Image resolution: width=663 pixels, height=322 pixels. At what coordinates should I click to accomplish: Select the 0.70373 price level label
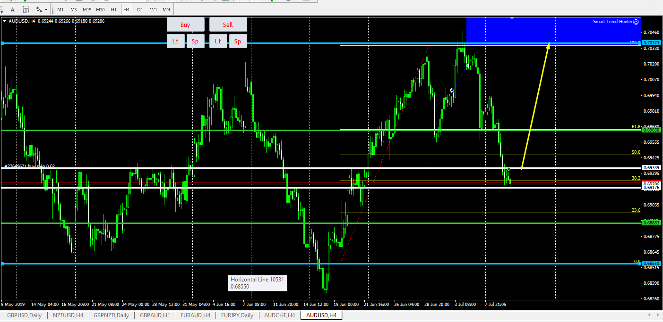tap(651, 43)
